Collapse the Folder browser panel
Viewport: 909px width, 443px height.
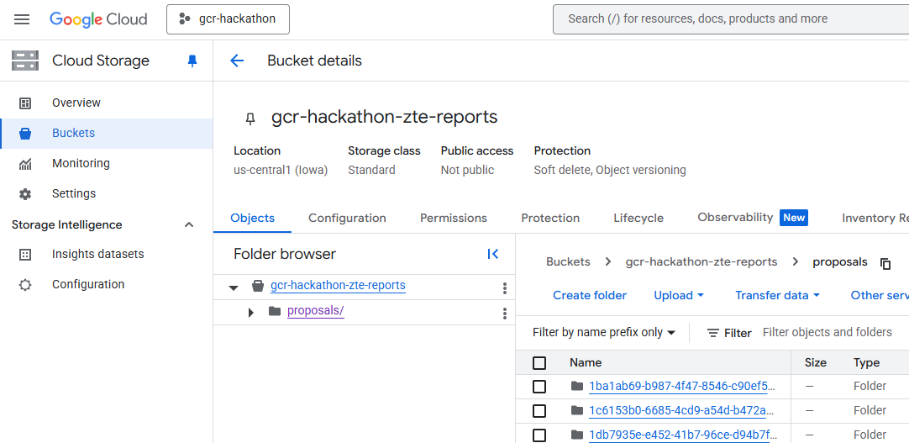tap(493, 254)
